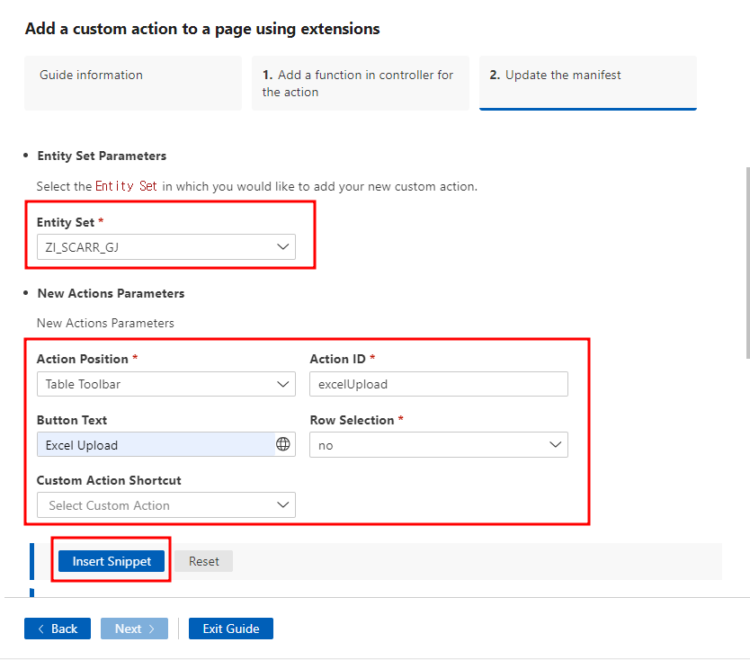Image resolution: width=750 pixels, height=660 pixels.
Task: Click the vertical scrollbar on the right
Action: 746,261
